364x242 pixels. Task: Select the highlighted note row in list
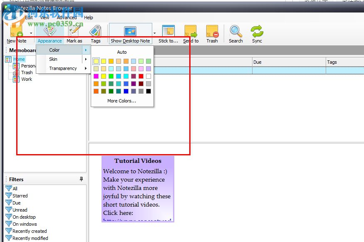coord(259,70)
